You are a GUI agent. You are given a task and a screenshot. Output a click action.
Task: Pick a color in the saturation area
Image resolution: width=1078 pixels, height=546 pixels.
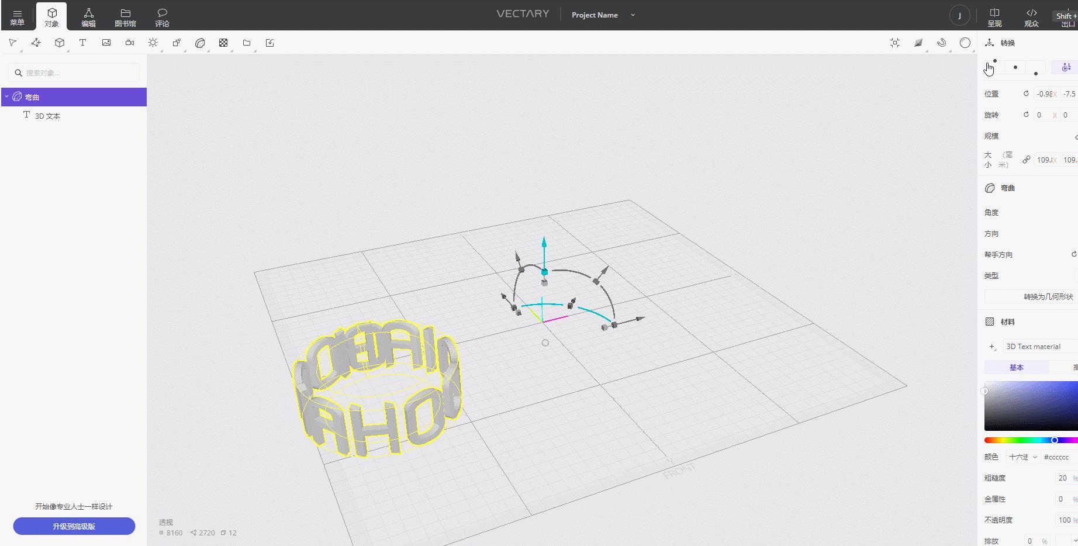1031,406
